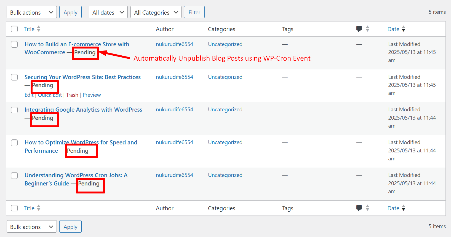Click Date sort arrows in header
The height and width of the screenshot is (237, 451).
404,29
